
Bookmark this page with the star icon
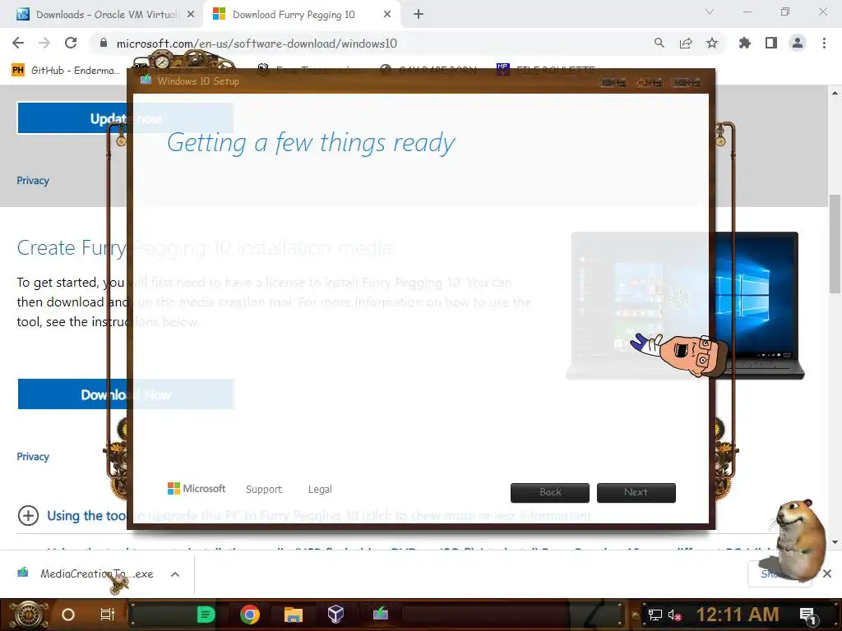[712, 43]
